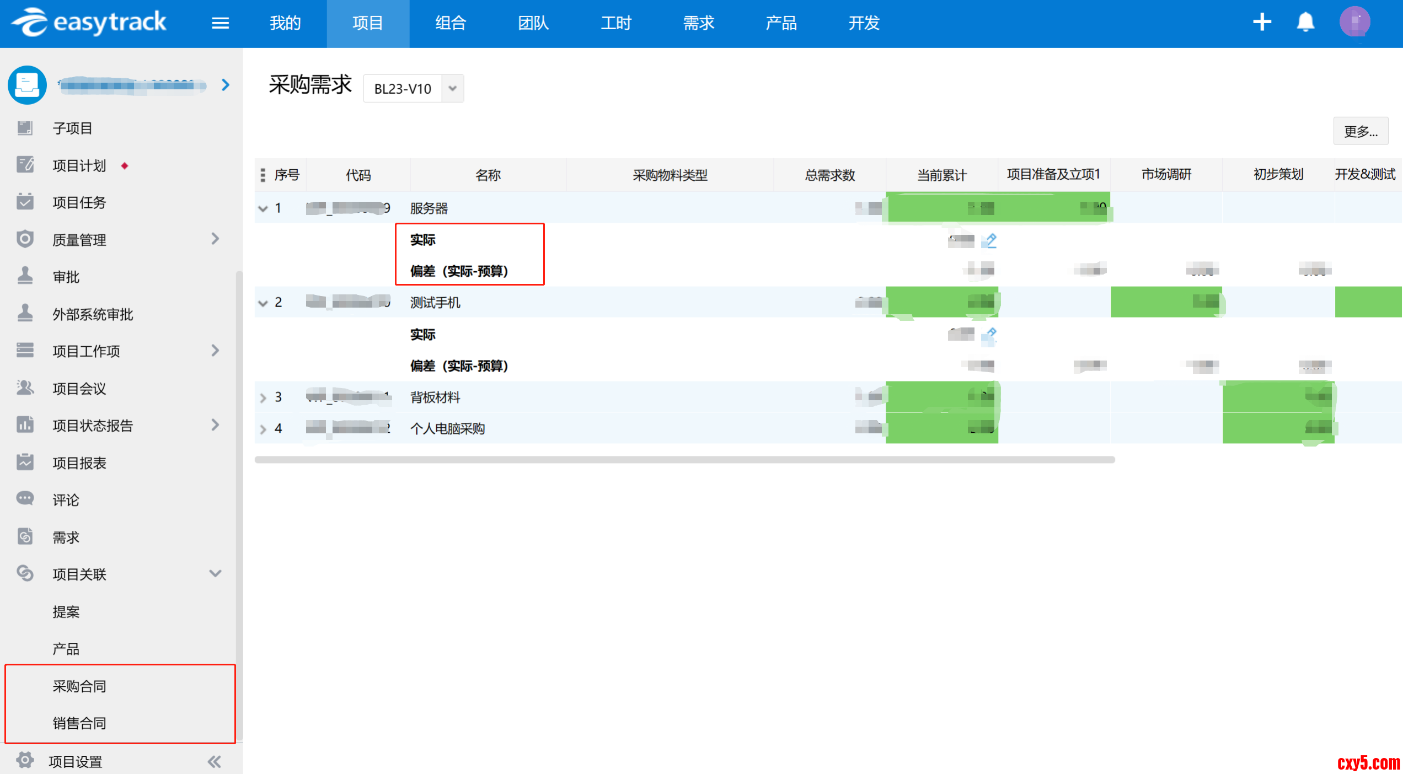
Task: Open 采购合同 in the sidebar
Action: click(79, 686)
